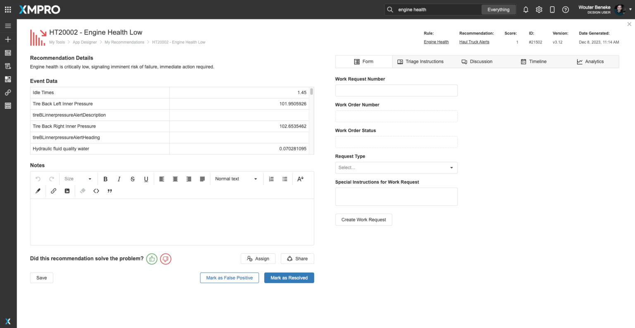Click the insert link icon in Notes
The height and width of the screenshot is (328, 635).
pos(53,191)
